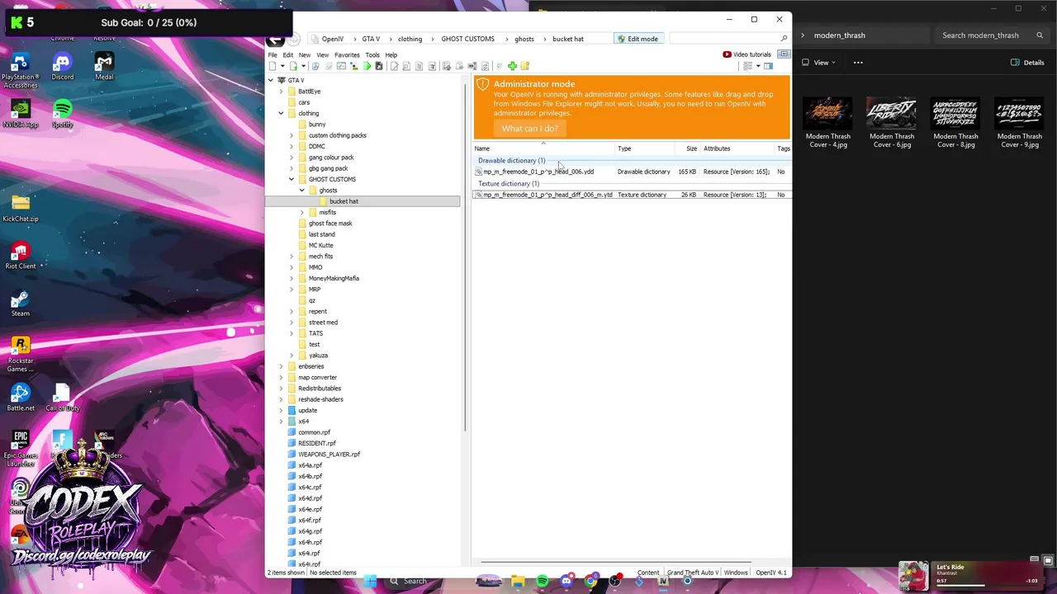Open Spotify from the Windows taskbar

point(542,581)
